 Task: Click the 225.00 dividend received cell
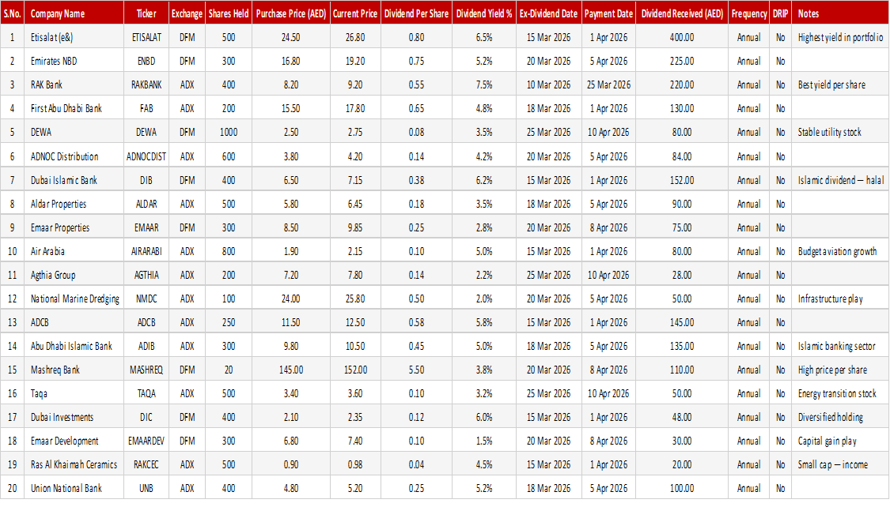tap(682, 61)
